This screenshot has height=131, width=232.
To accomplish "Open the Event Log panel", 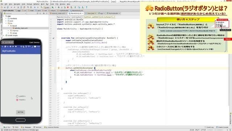I will (x=209, y=127).
